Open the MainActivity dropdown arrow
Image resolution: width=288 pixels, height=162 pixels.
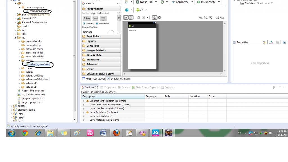pyautogui.click(x=219, y=2)
